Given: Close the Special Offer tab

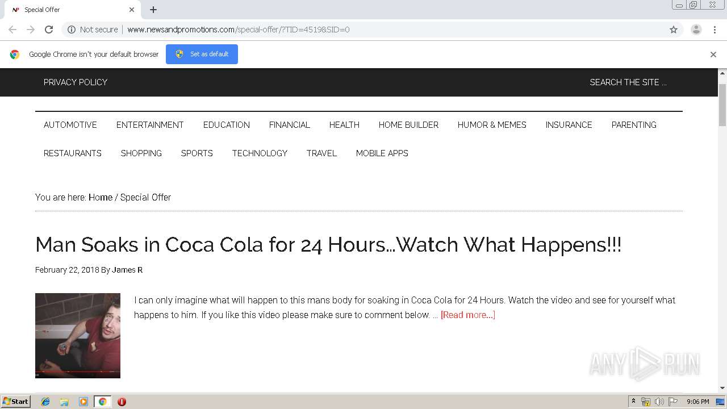Looking at the screenshot, I should point(132,10).
